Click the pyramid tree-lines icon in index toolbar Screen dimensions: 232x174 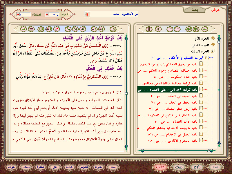pyautogui.click(x=158, y=29)
